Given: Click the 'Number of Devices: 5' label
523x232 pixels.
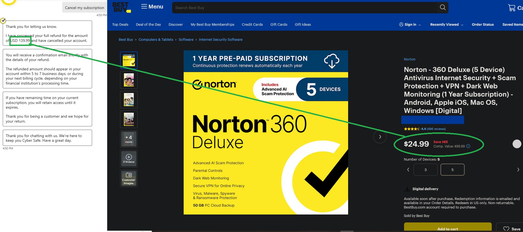Looking at the screenshot, I should pyautogui.click(x=422, y=159).
